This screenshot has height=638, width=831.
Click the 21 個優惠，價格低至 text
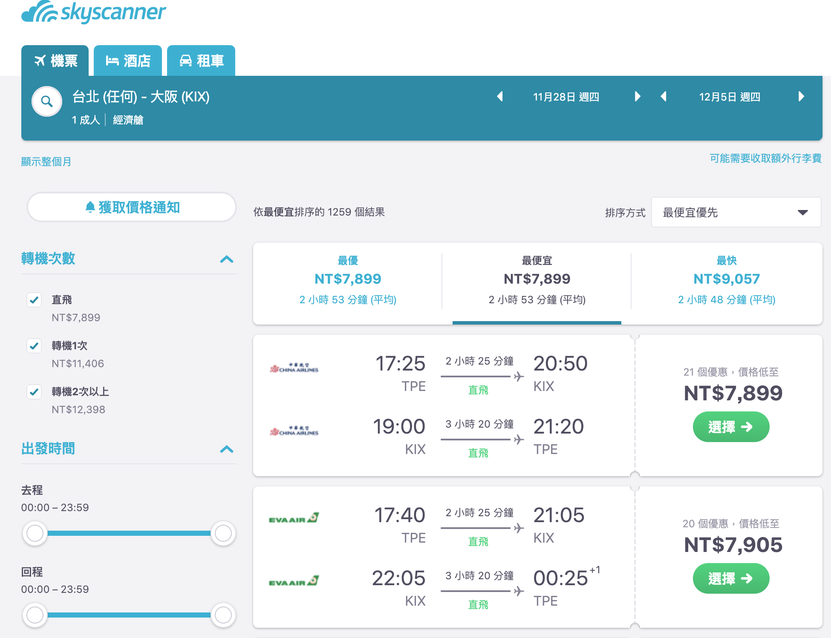coord(731,372)
